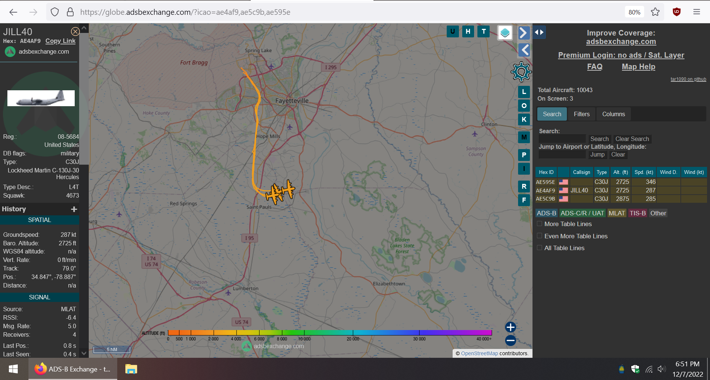The image size is (710, 380).
Task: Switch to the Filters tab
Action: pyautogui.click(x=582, y=114)
